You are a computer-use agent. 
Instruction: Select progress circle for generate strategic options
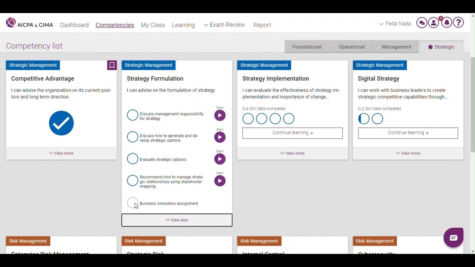point(132,137)
